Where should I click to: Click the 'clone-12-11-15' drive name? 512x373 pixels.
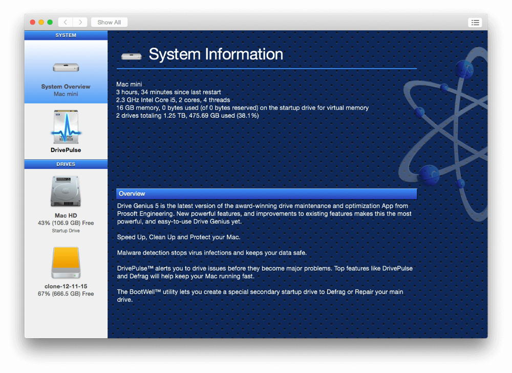coord(66,286)
